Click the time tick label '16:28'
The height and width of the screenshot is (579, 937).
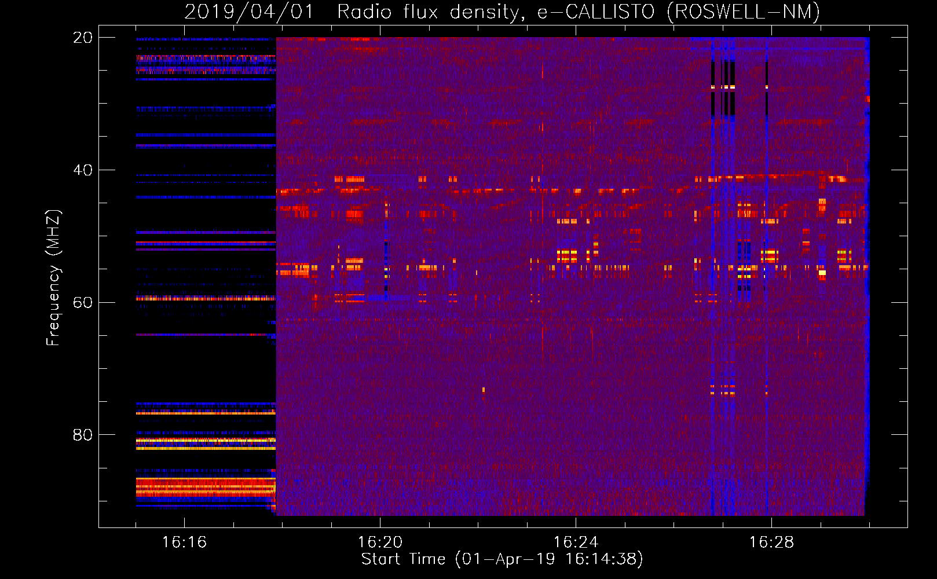pyautogui.click(x=771, y=542)
